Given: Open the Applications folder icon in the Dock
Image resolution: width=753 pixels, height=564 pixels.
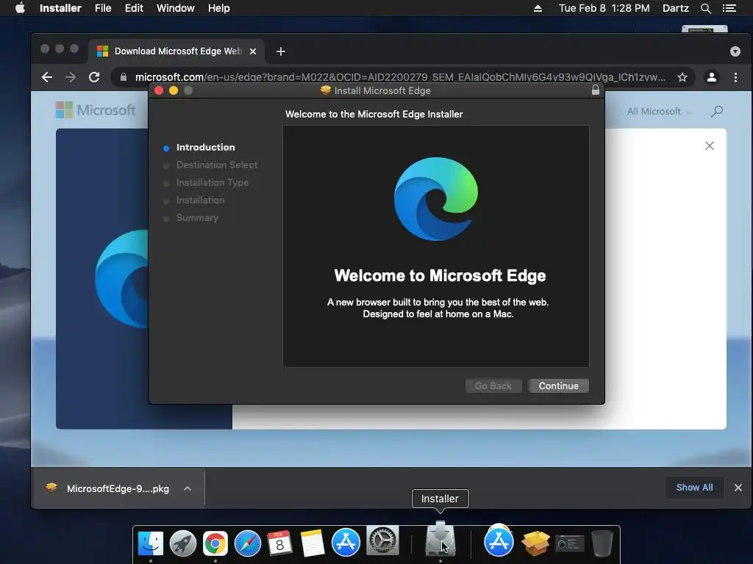Looking at the screenshot, I should click(x=499, y=541).
